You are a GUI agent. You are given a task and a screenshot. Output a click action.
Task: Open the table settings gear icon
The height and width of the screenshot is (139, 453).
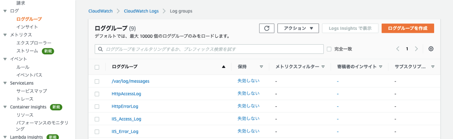pyautogui.click(x=431, y=49)
